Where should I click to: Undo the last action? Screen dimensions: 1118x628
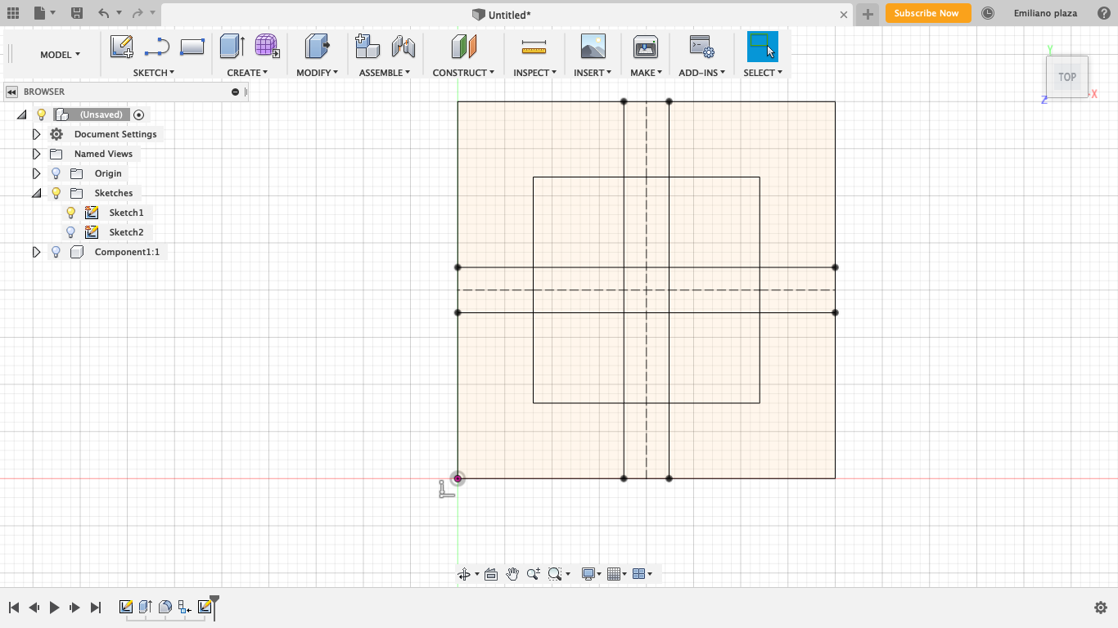click(103, 13)
